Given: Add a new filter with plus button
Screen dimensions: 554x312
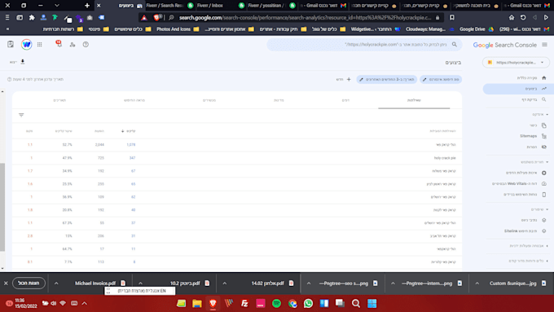Looking at the screenshot, I should 349,80.
